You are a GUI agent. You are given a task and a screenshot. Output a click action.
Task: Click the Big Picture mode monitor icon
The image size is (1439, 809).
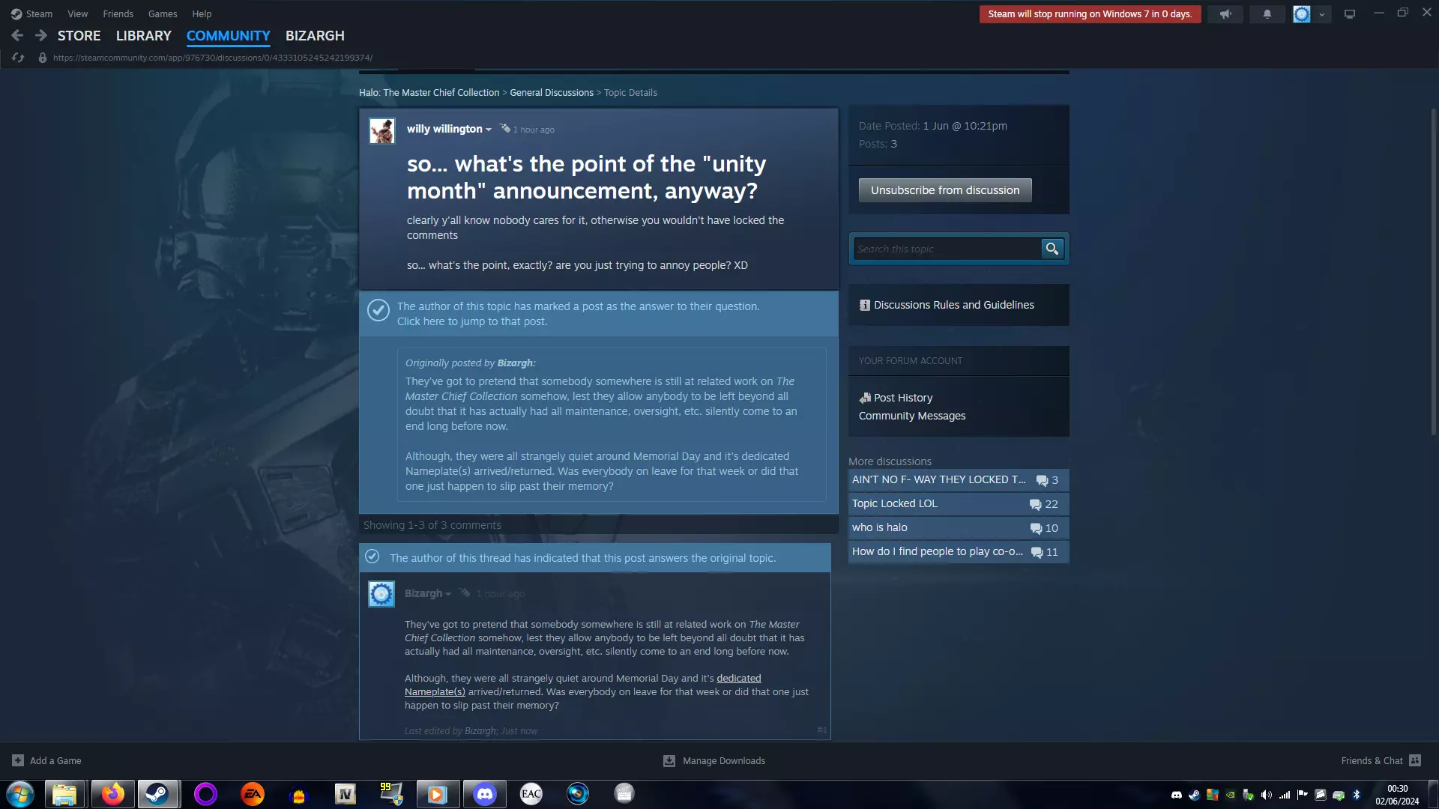(1350, 14)
